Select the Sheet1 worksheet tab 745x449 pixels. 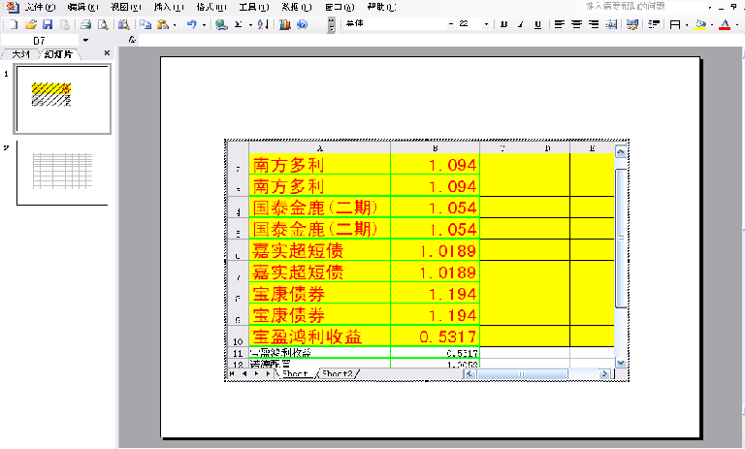tap(295, 374)
